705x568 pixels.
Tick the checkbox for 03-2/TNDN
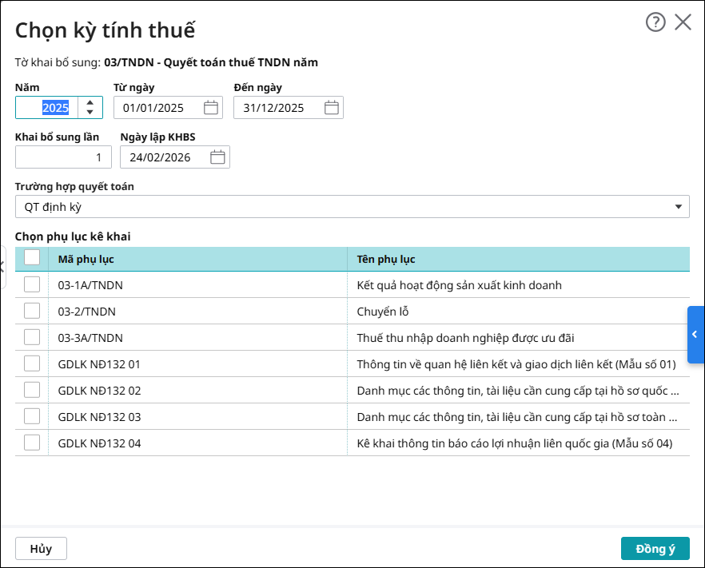32,311
